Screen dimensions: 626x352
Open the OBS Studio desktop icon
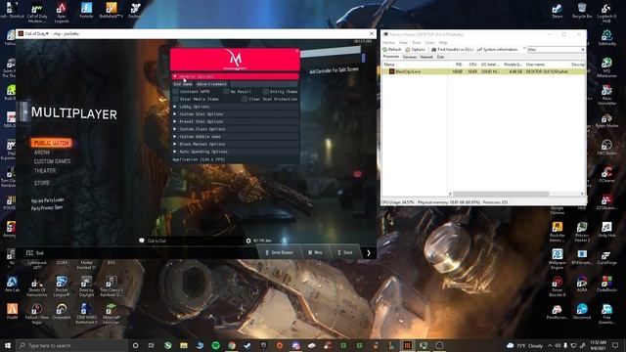tap(606, 147)
